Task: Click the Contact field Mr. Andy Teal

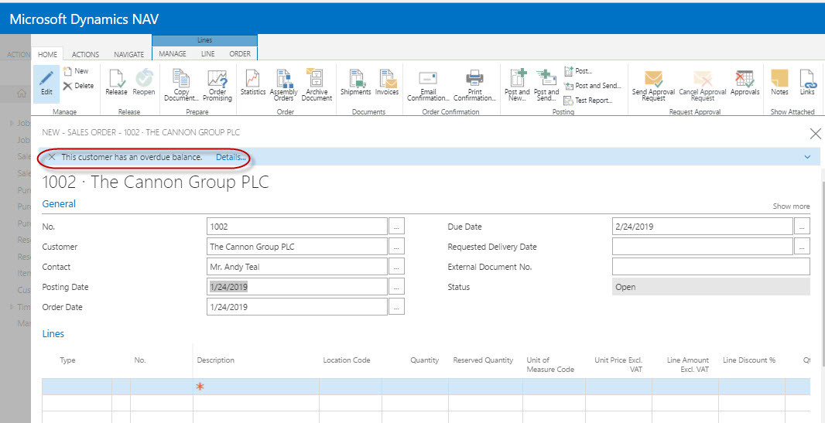Action: 297,267
